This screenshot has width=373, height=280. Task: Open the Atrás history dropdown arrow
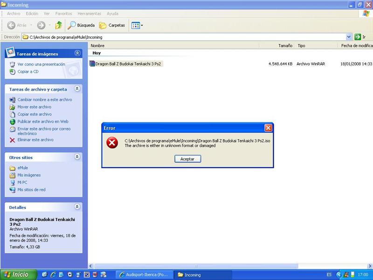(31, 25)
